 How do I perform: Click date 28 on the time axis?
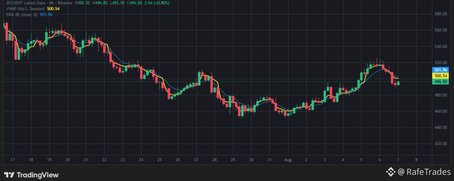pos(214,159)
